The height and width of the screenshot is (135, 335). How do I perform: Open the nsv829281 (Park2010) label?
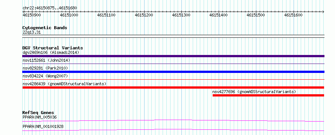click(x=45, y=68)
